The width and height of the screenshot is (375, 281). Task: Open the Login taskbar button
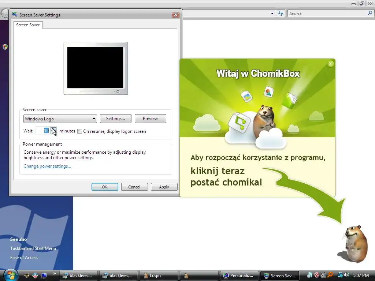[159, 276]
